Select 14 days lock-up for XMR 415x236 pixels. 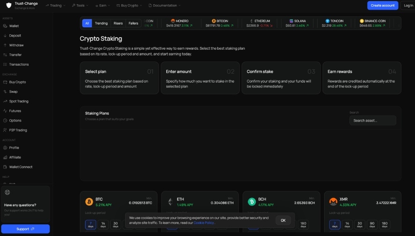pos(347,225)
